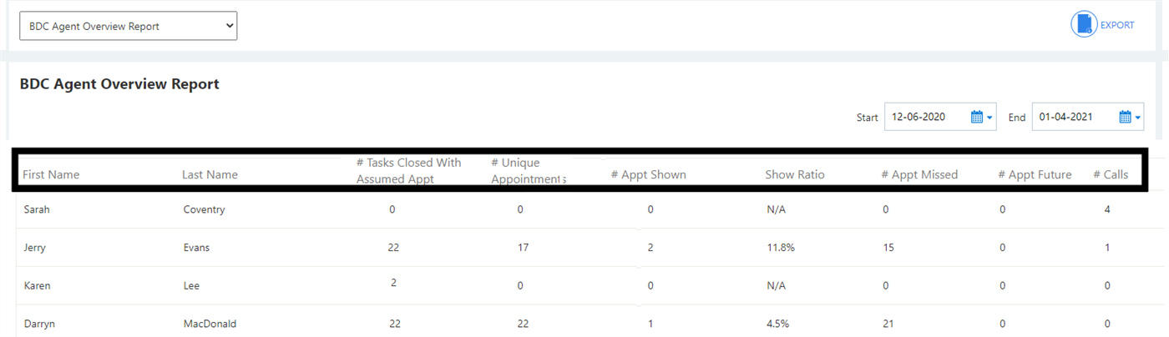Image resolution: width=1169 pixels, height=337 pixels.
Task: Sort by # Calls column header
Action: (1111, 175)
